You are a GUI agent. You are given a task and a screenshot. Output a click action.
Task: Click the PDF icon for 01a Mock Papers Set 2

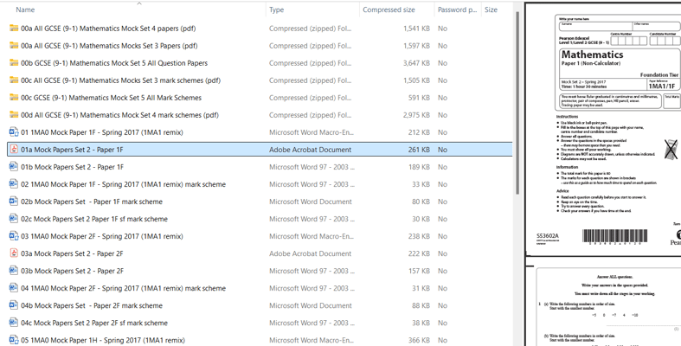click(14, 150)
